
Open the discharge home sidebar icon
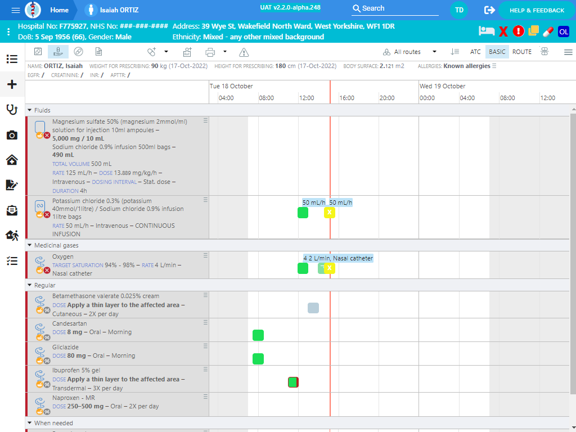[x=12, y=236]
